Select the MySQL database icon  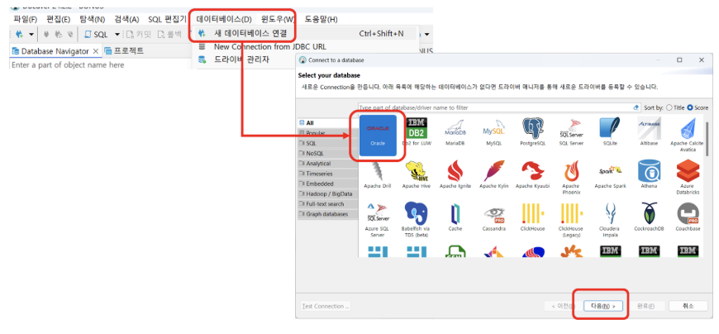(493, 131)
